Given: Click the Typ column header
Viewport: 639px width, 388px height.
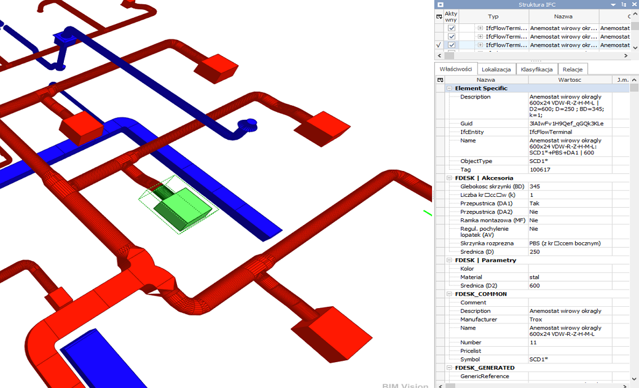Looking at the screenshot, I should click(493, 17).
